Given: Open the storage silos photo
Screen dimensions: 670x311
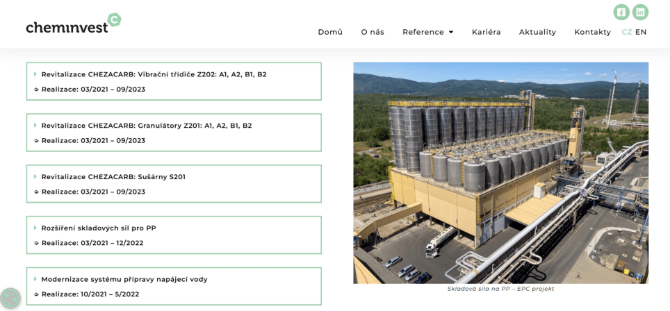Looking at the screenshot, I should [501, 173].
